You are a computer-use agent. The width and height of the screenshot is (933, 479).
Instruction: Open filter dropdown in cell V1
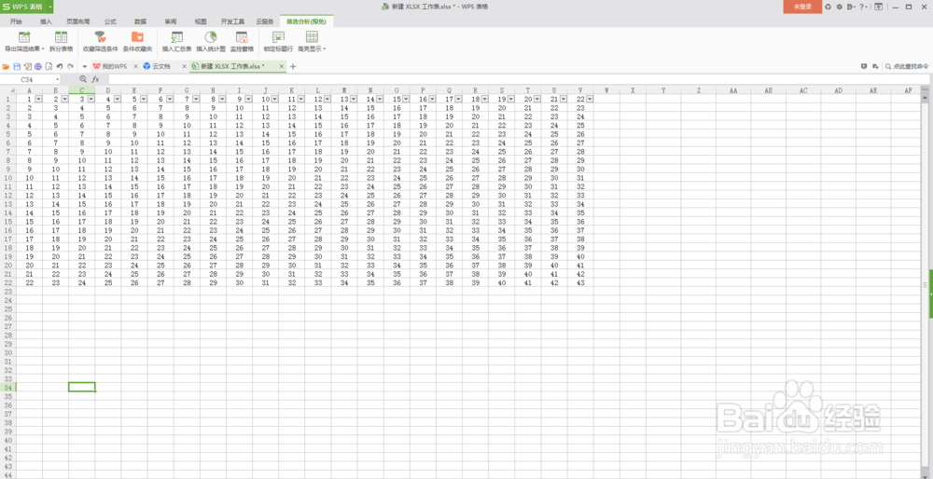pos(590,99)
